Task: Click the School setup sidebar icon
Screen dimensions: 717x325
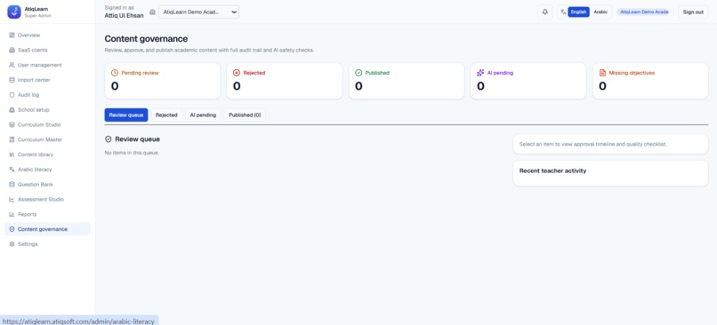Action: [x=12, y=109]
